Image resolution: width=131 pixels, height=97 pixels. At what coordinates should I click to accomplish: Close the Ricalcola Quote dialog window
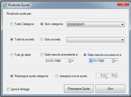123,4
